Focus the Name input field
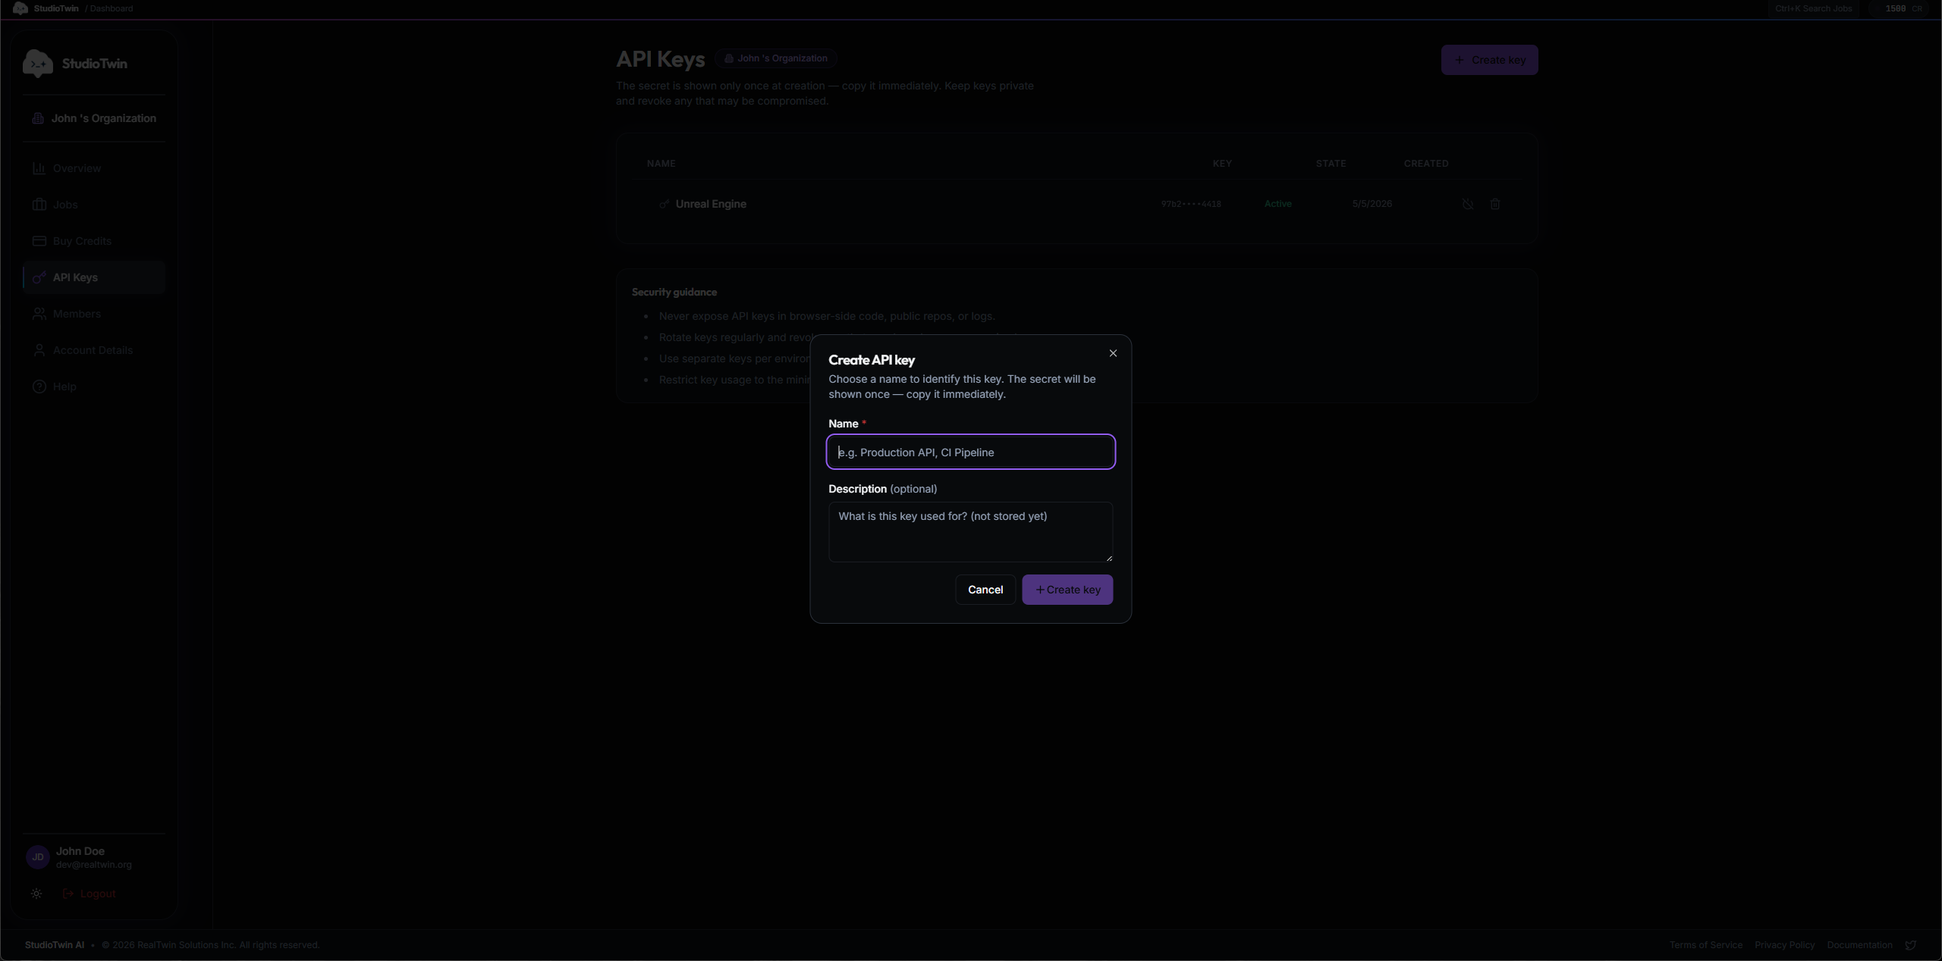The height and width of the screenshot is (961, 1942). click(971, 452)
